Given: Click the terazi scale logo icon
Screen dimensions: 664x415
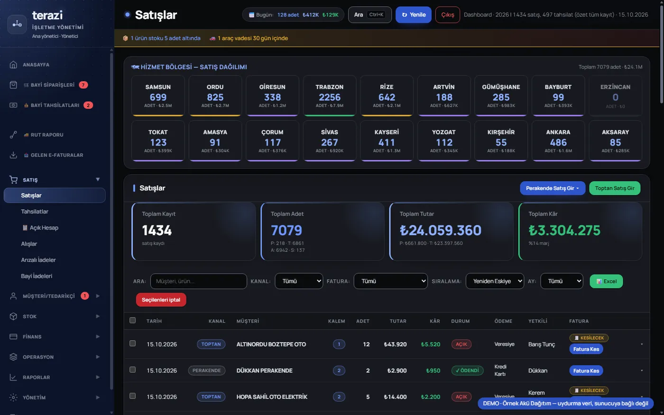Looking at the screenshot, I should (17, 24).
